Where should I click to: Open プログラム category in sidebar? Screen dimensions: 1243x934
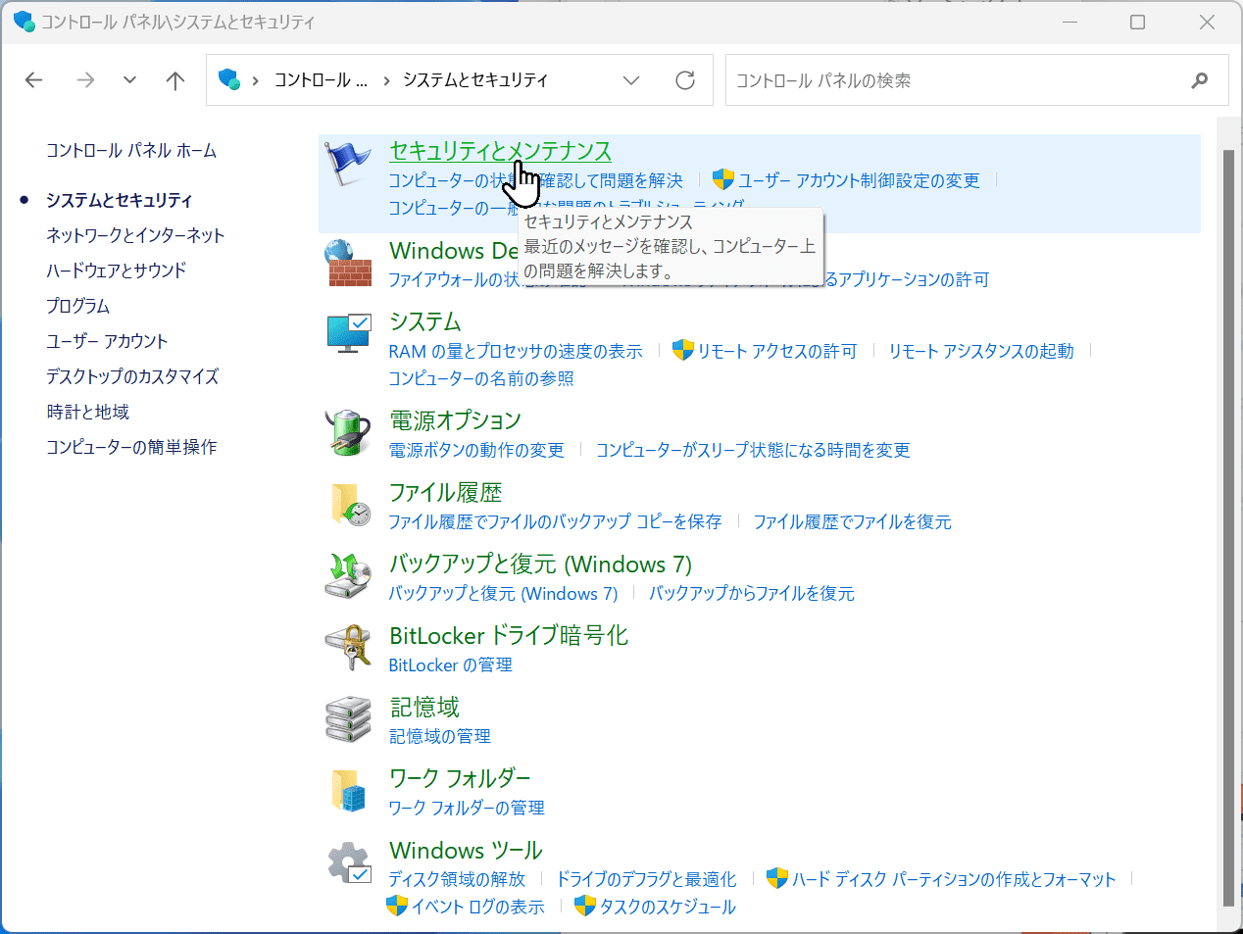[x=77, y=306]
